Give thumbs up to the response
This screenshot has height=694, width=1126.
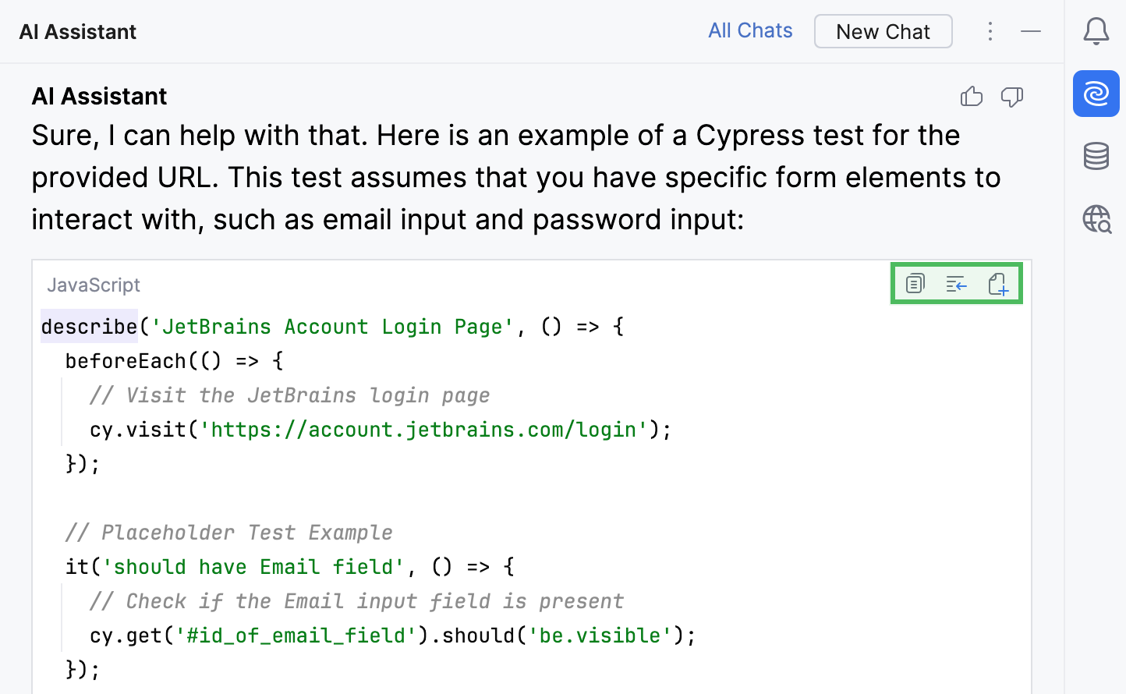click(x=972, y=97)
